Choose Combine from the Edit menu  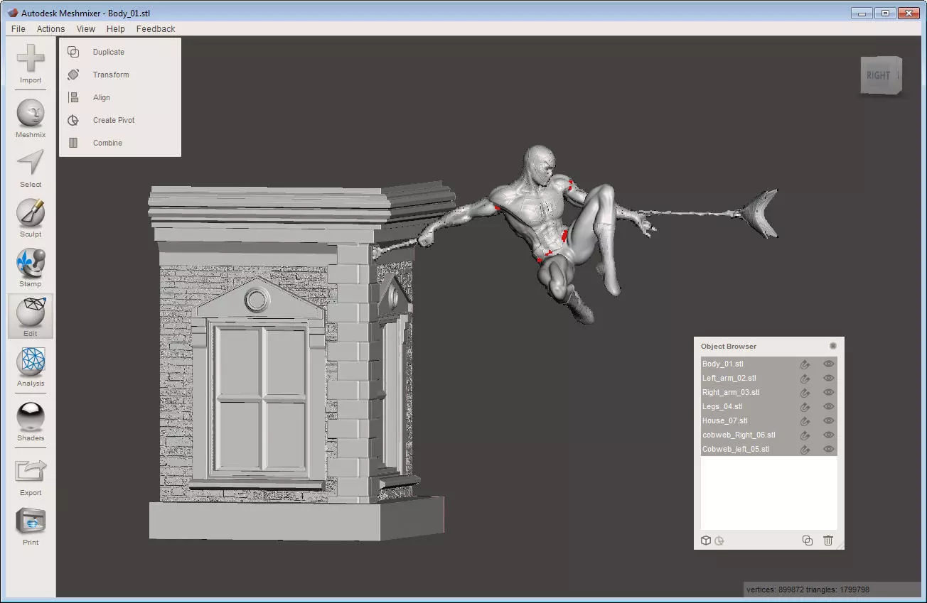[107, 143]
